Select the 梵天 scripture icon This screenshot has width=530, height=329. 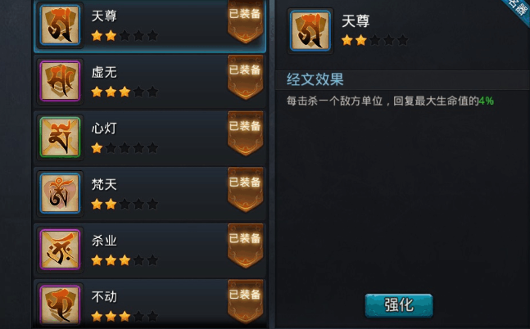click(60, 193)
